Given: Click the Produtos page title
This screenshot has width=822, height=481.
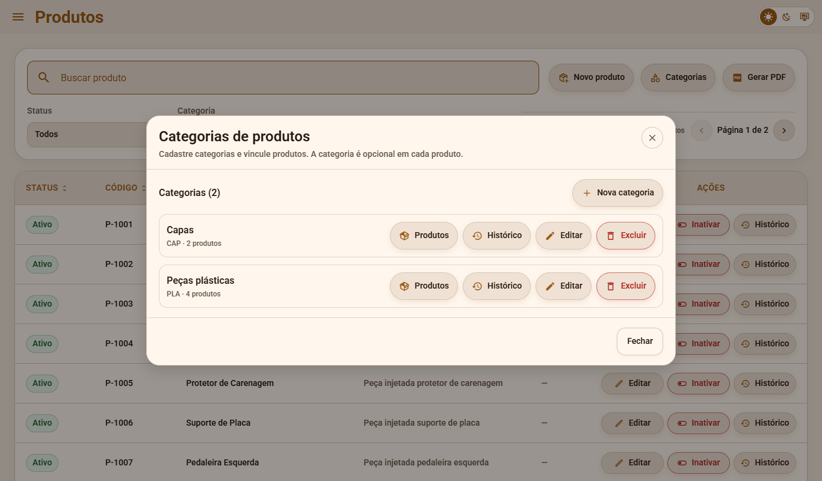Looking at the screenshot, I should click(x=69, y=17).
